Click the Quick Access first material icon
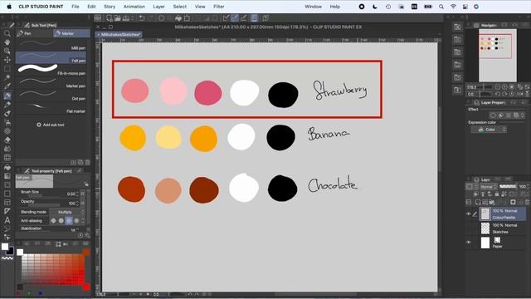The image size is (531, 299). point(457,27)
